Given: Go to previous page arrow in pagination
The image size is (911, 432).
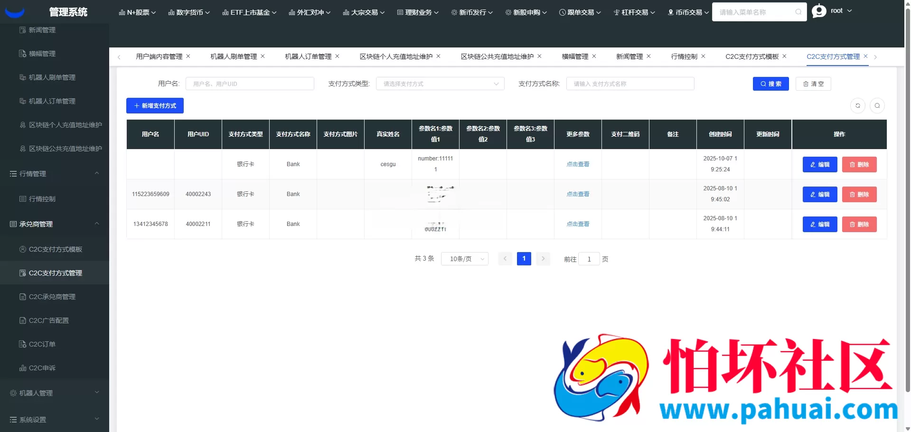Looking at the screenshot, I should tap(505, 259).
